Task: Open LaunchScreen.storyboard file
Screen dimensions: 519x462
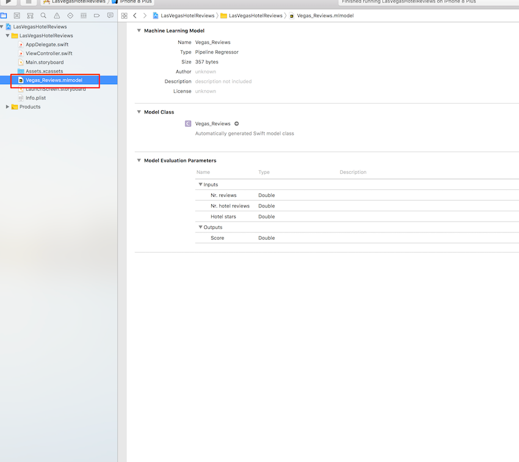Action: [x=56, y=89]
